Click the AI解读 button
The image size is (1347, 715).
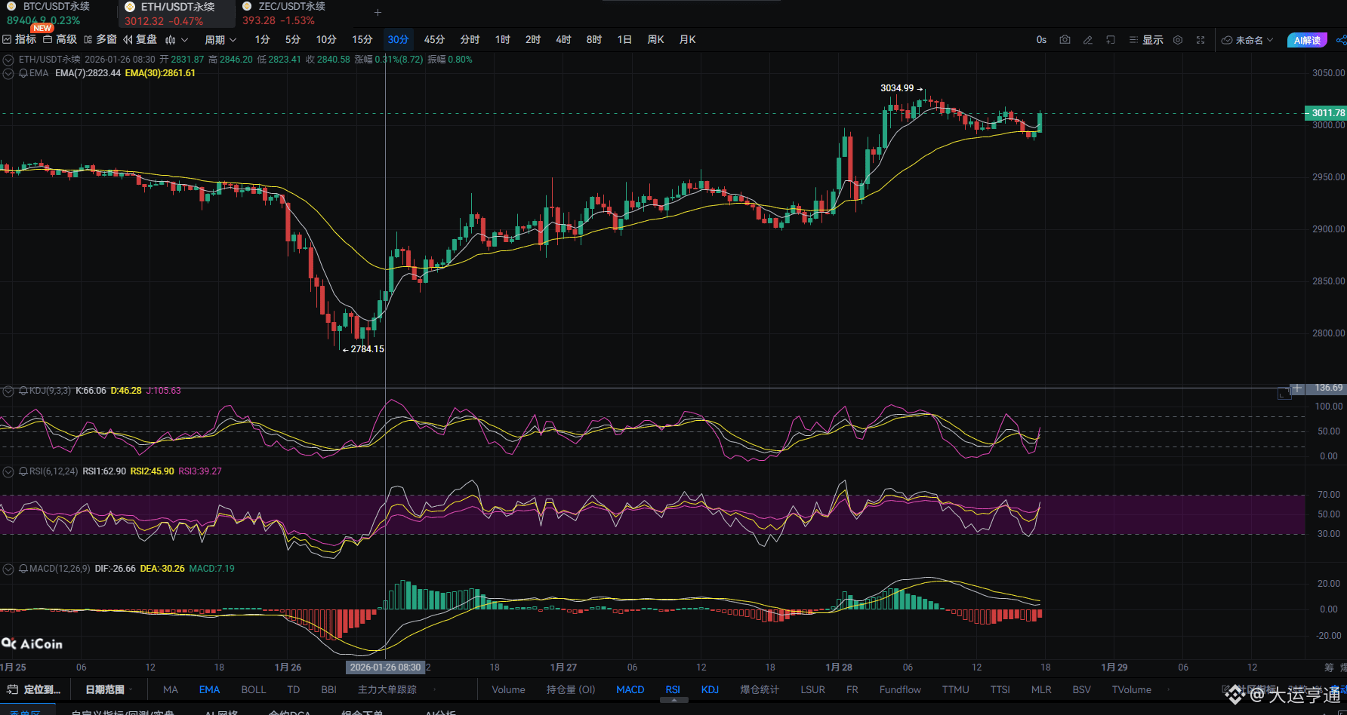[1307, 40]
